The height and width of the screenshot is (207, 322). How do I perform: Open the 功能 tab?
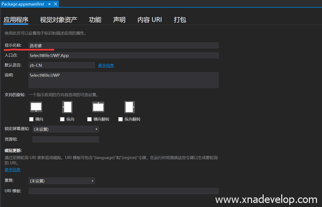coord(95,20)
